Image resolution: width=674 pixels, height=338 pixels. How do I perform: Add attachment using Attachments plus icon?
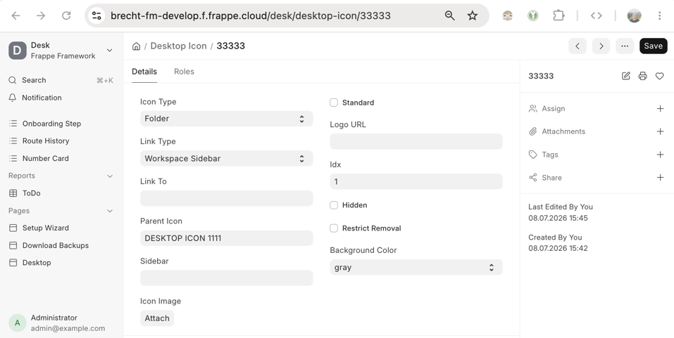(660, 131)
